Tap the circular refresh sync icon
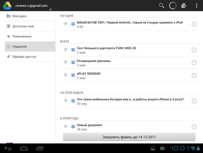This screenshot has height=153, width=203. click(173, 6)
